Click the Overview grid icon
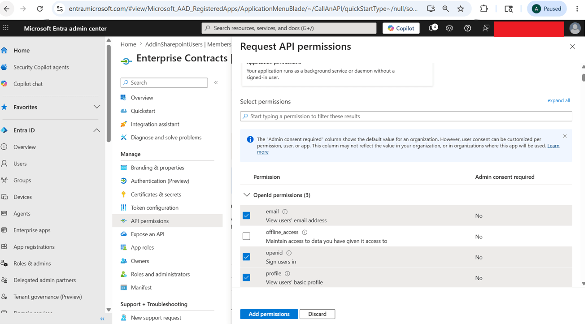The width and height of the screenshot is (588, 328). click(124, 98)
